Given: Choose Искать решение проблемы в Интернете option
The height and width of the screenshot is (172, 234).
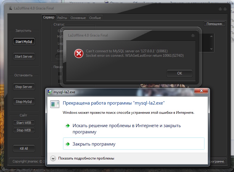Looking at the screenshot, I should point(134,129).
